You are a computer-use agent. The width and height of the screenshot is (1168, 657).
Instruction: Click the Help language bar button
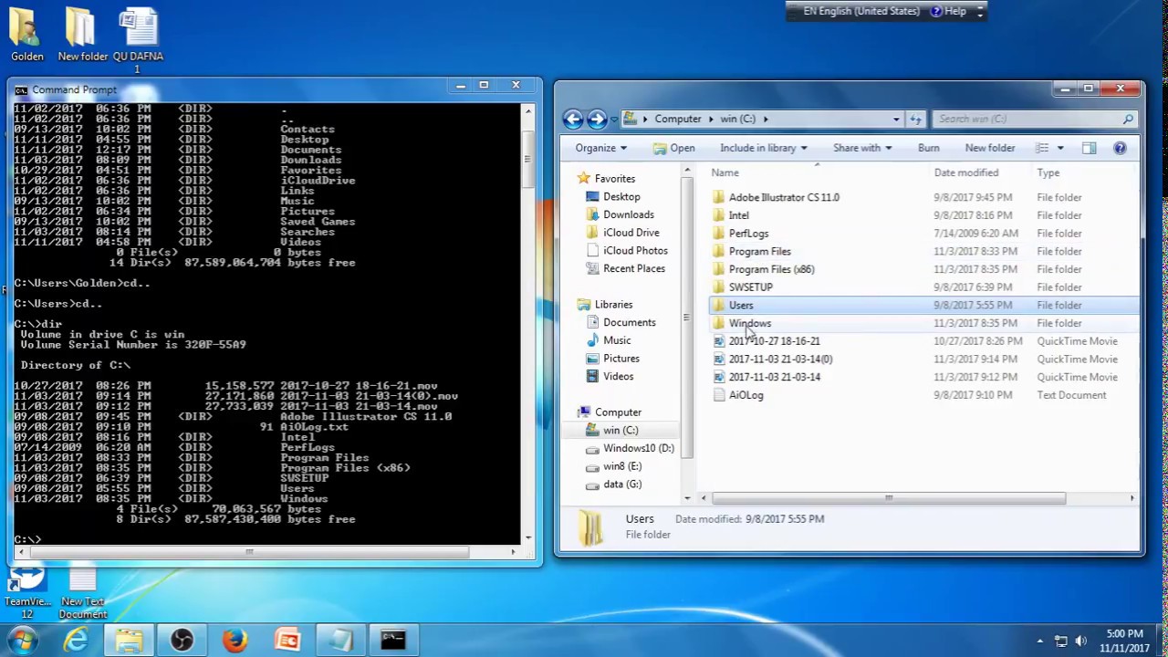[948, 11]
